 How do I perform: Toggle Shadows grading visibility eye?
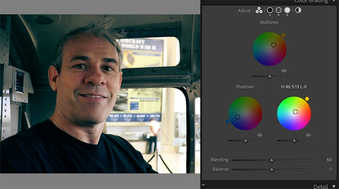(x=259, y=135)
